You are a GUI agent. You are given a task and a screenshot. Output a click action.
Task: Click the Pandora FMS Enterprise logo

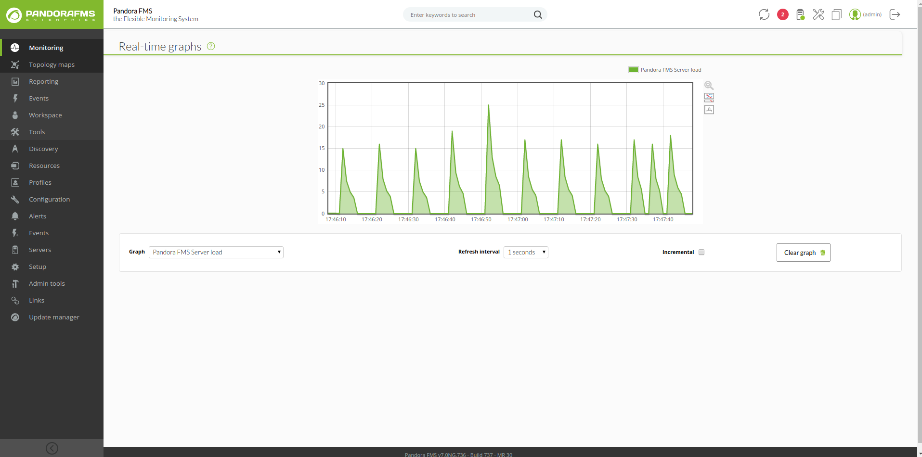point(51,15)
